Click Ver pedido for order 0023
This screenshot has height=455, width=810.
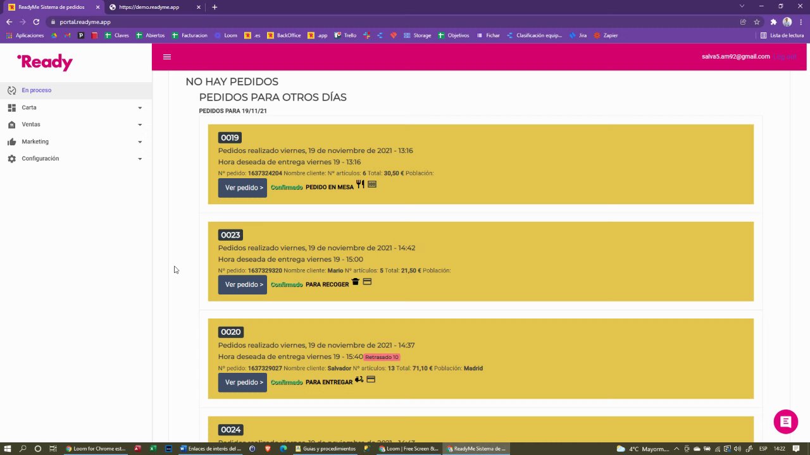coord(242,285)
